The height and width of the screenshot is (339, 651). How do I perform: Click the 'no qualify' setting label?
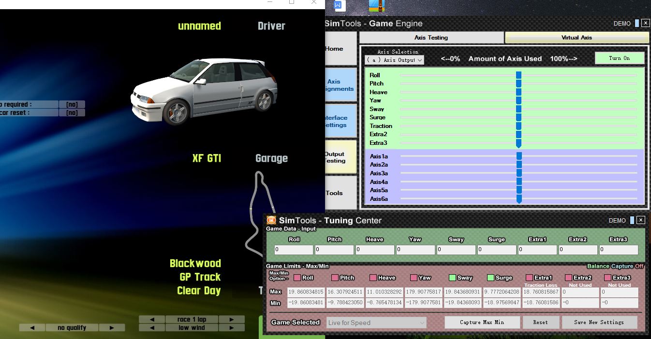point(72,327)
